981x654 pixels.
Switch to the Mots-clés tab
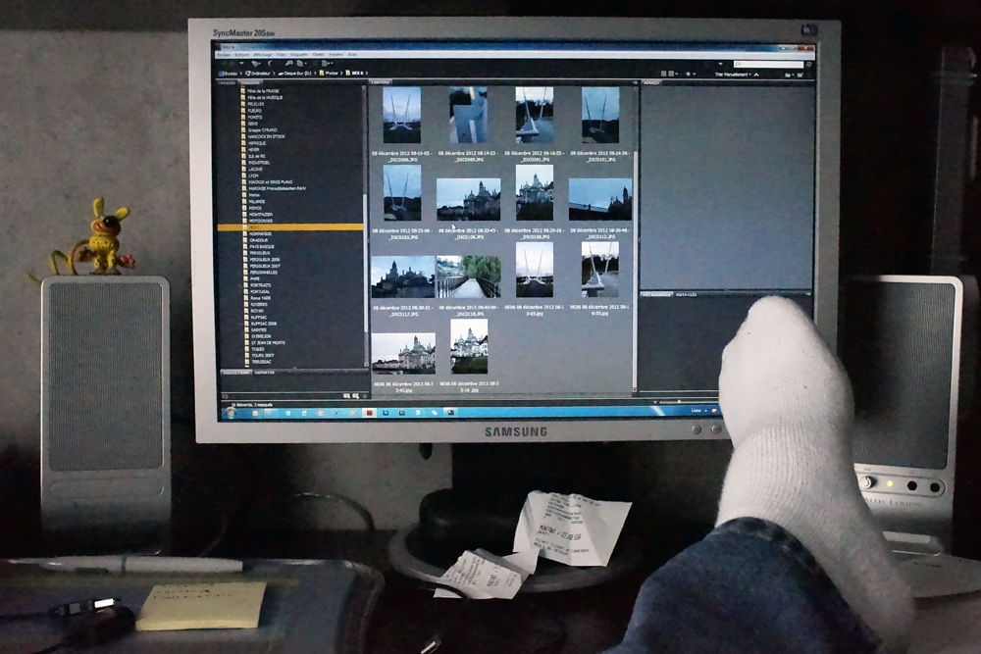coord(684,293)
